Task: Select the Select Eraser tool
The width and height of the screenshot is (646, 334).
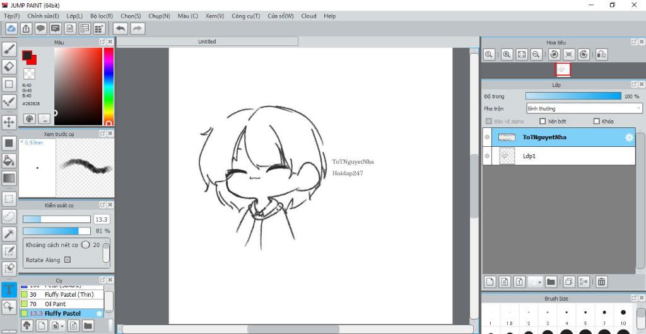Action: [x=9, y=268]
